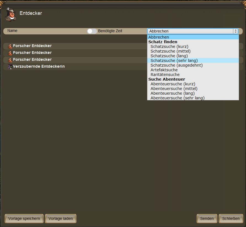Click the Verzaubernde Entdeckerin icon
The image size is (246, 227).
coord(10,67)
